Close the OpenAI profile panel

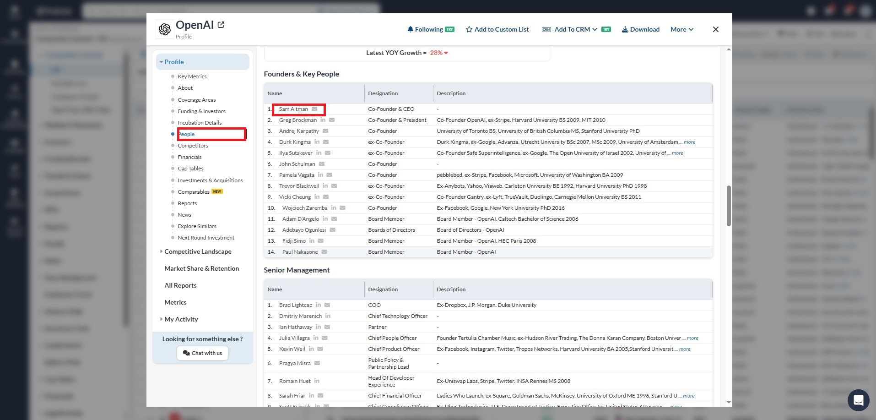pyautogui.click(x=715, y=29)
